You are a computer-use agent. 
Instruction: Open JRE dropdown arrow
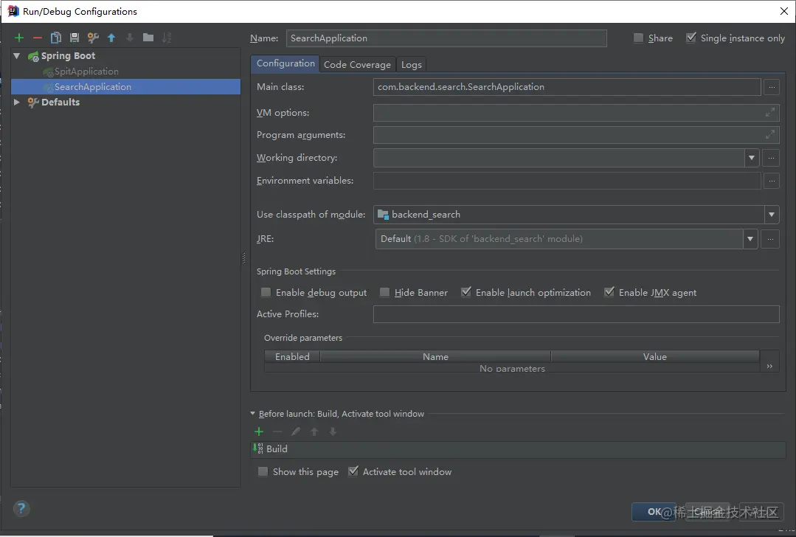750,239
